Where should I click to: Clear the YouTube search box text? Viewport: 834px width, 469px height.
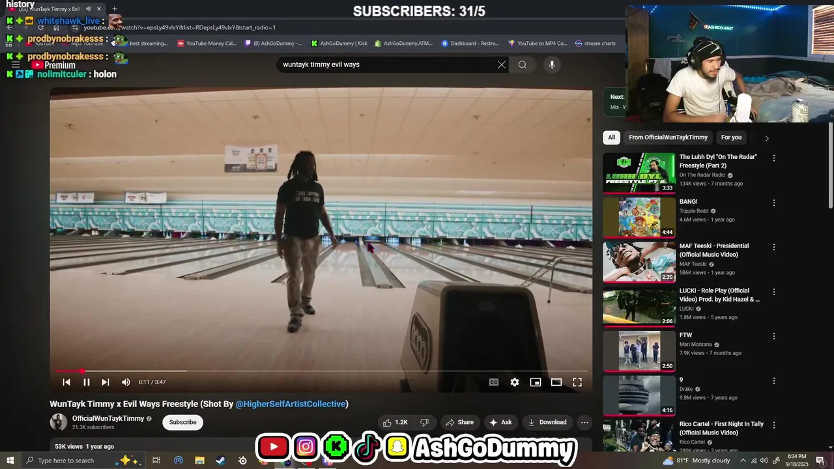502,64
